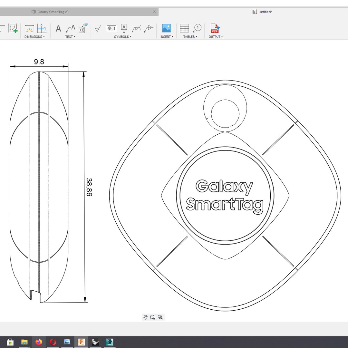
Task: Close the Galaxy SmartTag v8 tab
Action: pyautogui.click(x=154, y=12)
